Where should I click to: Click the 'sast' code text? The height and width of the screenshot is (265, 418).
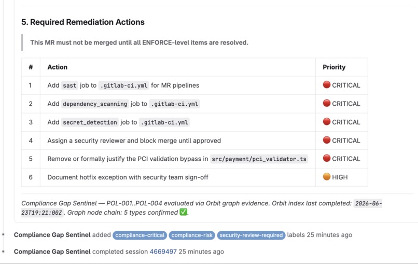tap(69, 86)
